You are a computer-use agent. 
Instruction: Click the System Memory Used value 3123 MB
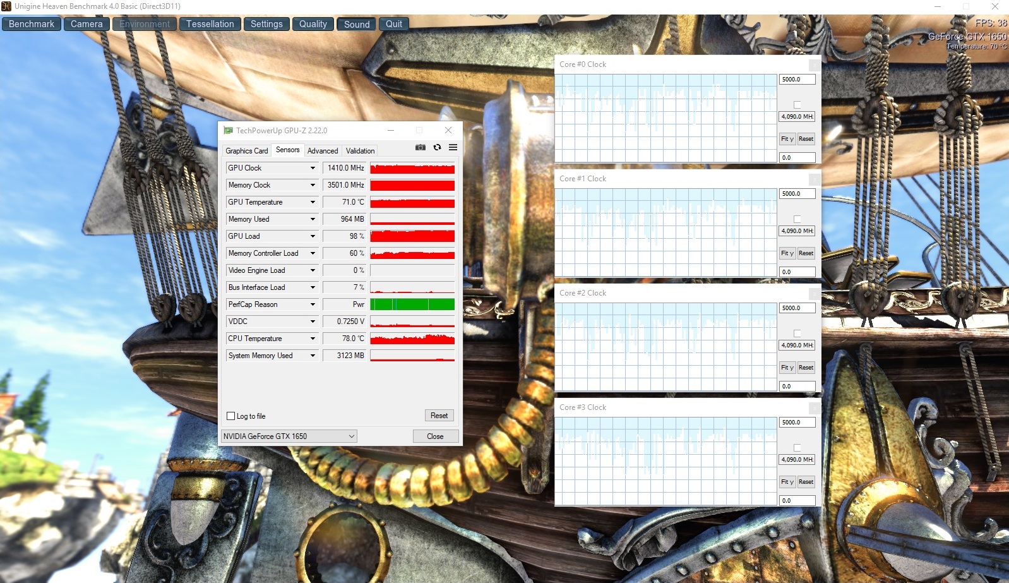(344, 356)
